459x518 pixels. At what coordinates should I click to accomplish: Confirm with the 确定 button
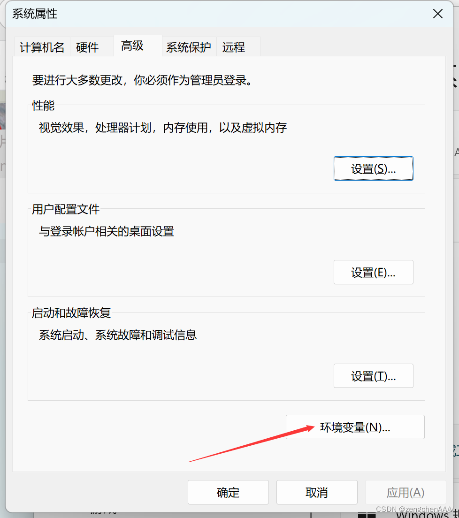point(228,492)
